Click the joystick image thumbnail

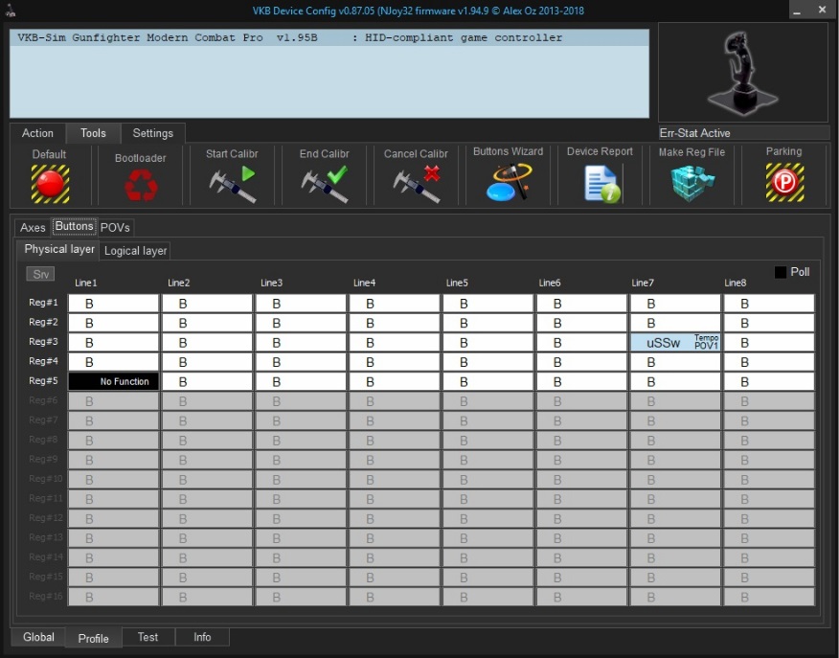742,72
